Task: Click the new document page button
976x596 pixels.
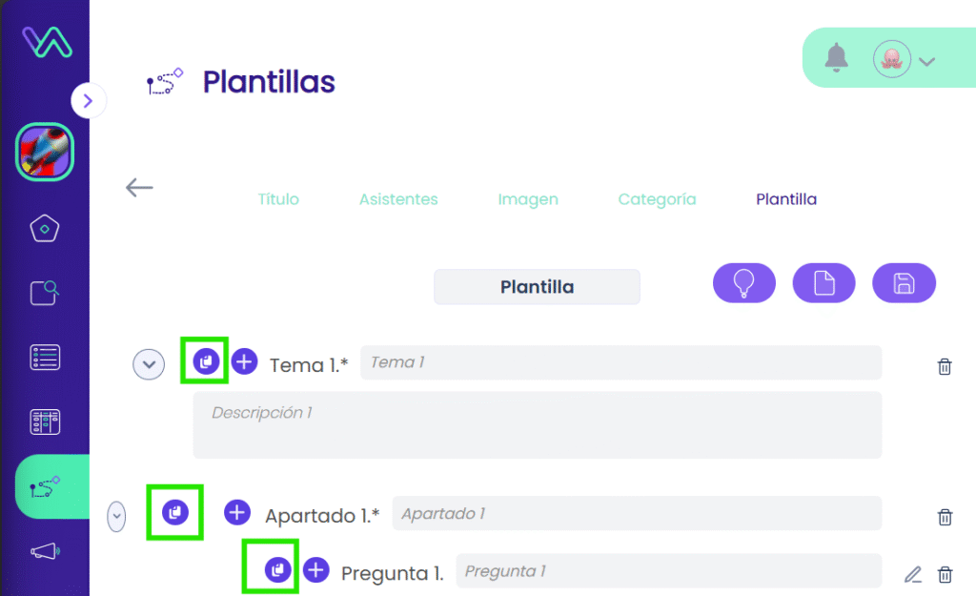Action: pyautogui.click(x=823, y=282)
